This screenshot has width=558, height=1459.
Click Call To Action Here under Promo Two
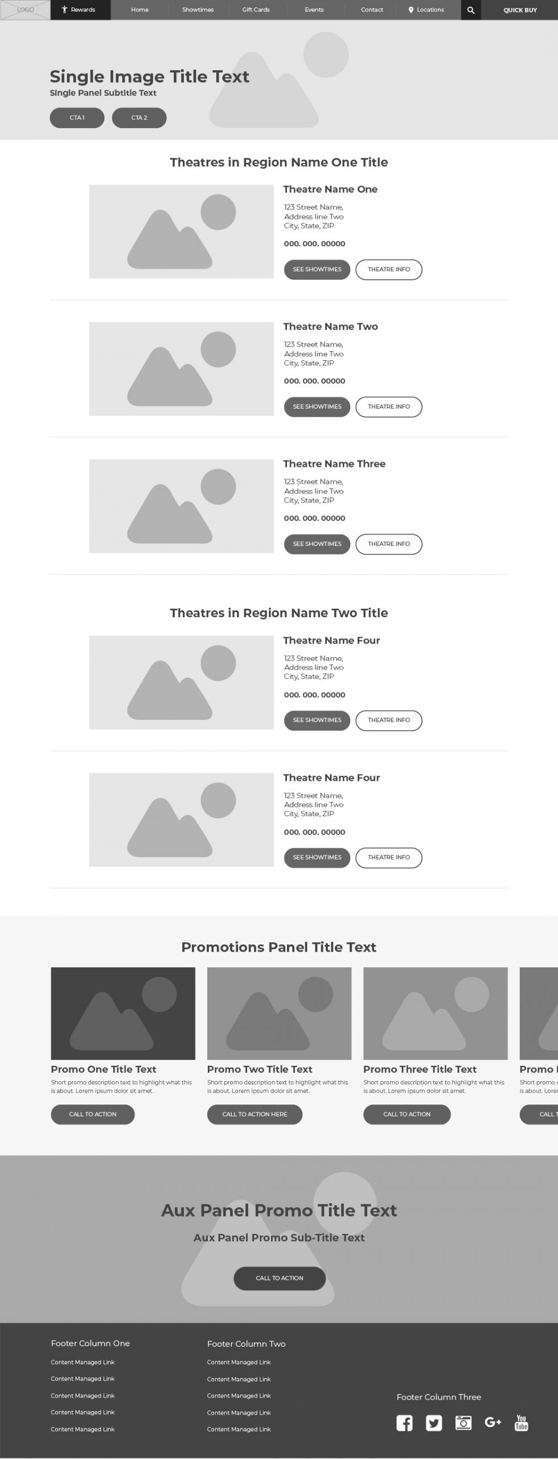pos(255,1114)
